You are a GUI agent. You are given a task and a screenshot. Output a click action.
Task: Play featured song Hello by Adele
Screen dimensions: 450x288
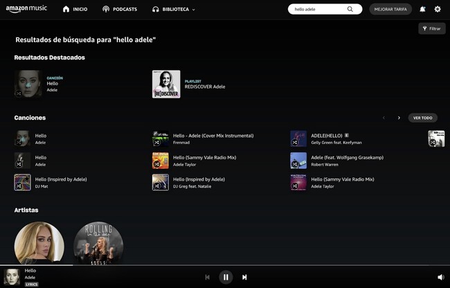tap(28, 84)
